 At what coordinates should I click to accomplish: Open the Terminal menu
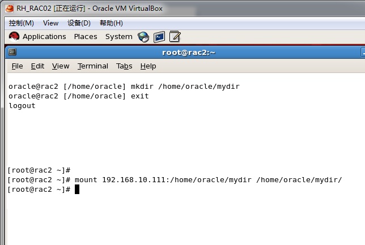coord(92,66)
